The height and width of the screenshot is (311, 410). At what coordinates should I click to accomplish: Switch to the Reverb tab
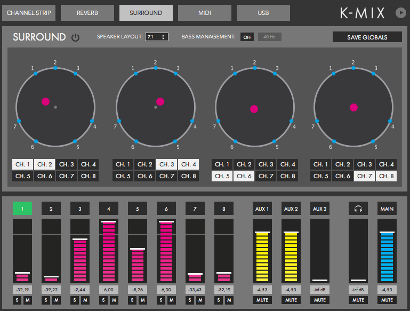pyautogui.click(x=87, y=13)
